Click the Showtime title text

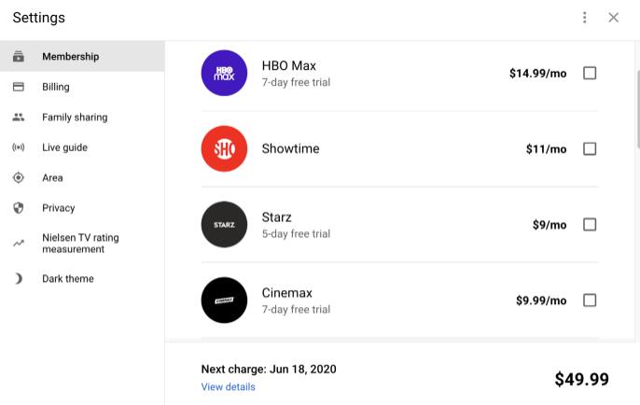point(291,148)
